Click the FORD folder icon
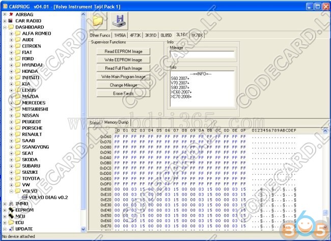Viewport: 331px width, 241px height. (x=18, y=59)
